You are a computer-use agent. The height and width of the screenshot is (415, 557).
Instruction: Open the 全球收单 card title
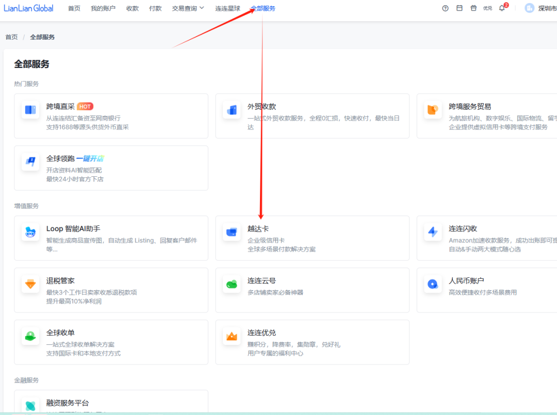pyautogui.click(x=60, y=333)
